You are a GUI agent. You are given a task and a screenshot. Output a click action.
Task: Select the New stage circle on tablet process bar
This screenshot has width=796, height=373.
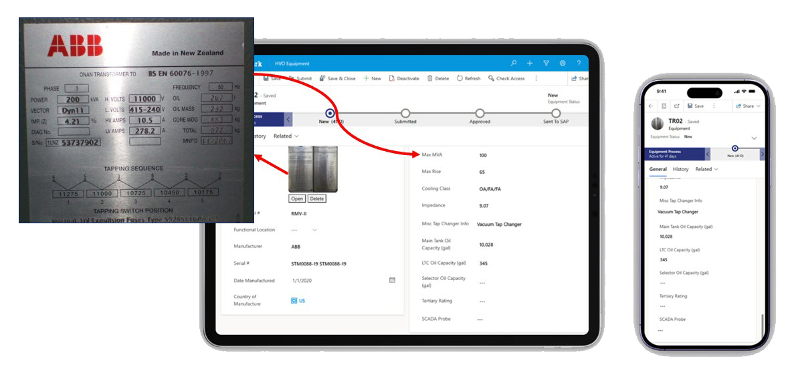click(330, 113)
